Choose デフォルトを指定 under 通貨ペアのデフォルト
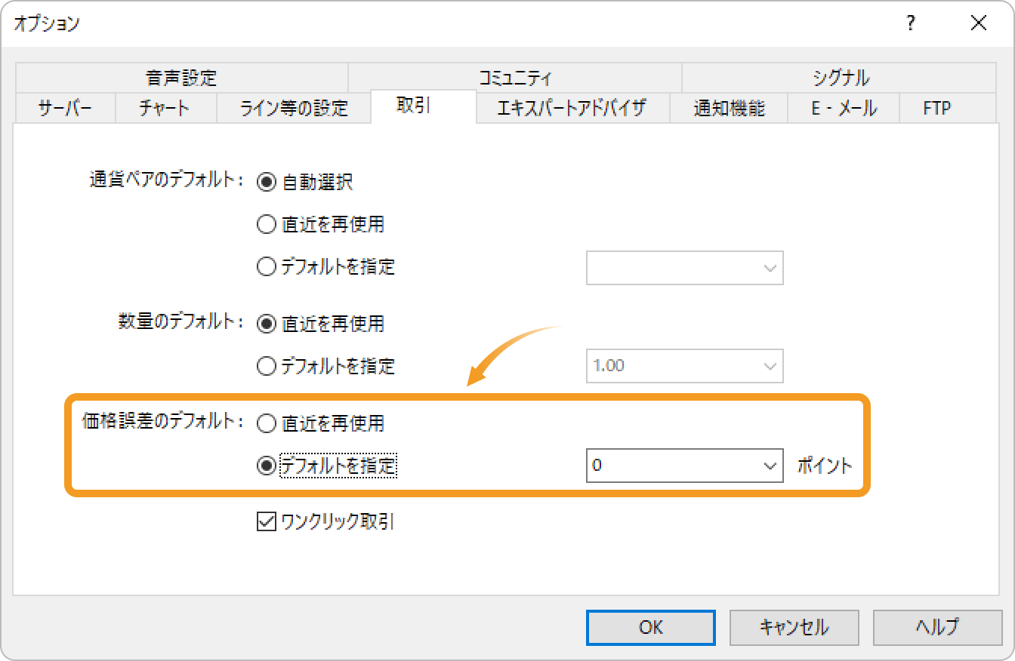This screenshot has width=1015, height=661. 325,266
